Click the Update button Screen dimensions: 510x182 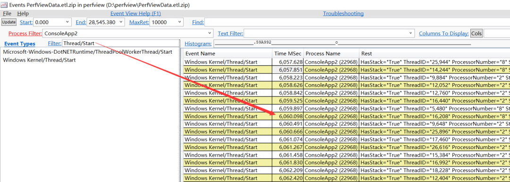(9, 22)
